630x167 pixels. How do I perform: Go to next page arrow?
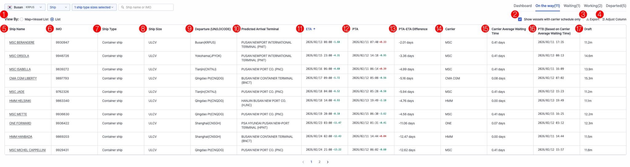(328, 162)
